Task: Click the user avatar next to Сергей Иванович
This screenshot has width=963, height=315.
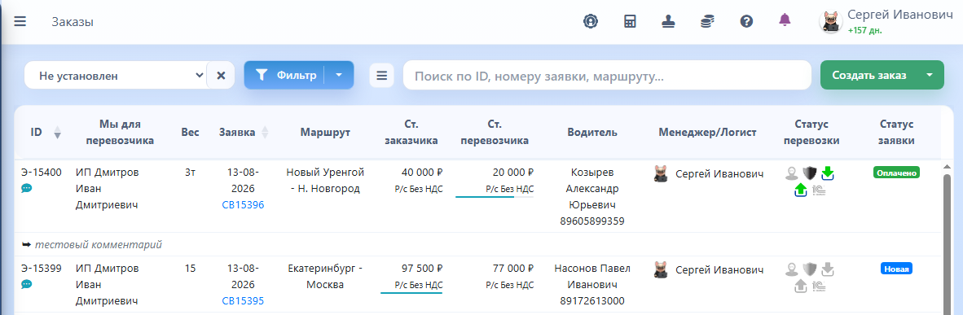Action: (831, 21)
